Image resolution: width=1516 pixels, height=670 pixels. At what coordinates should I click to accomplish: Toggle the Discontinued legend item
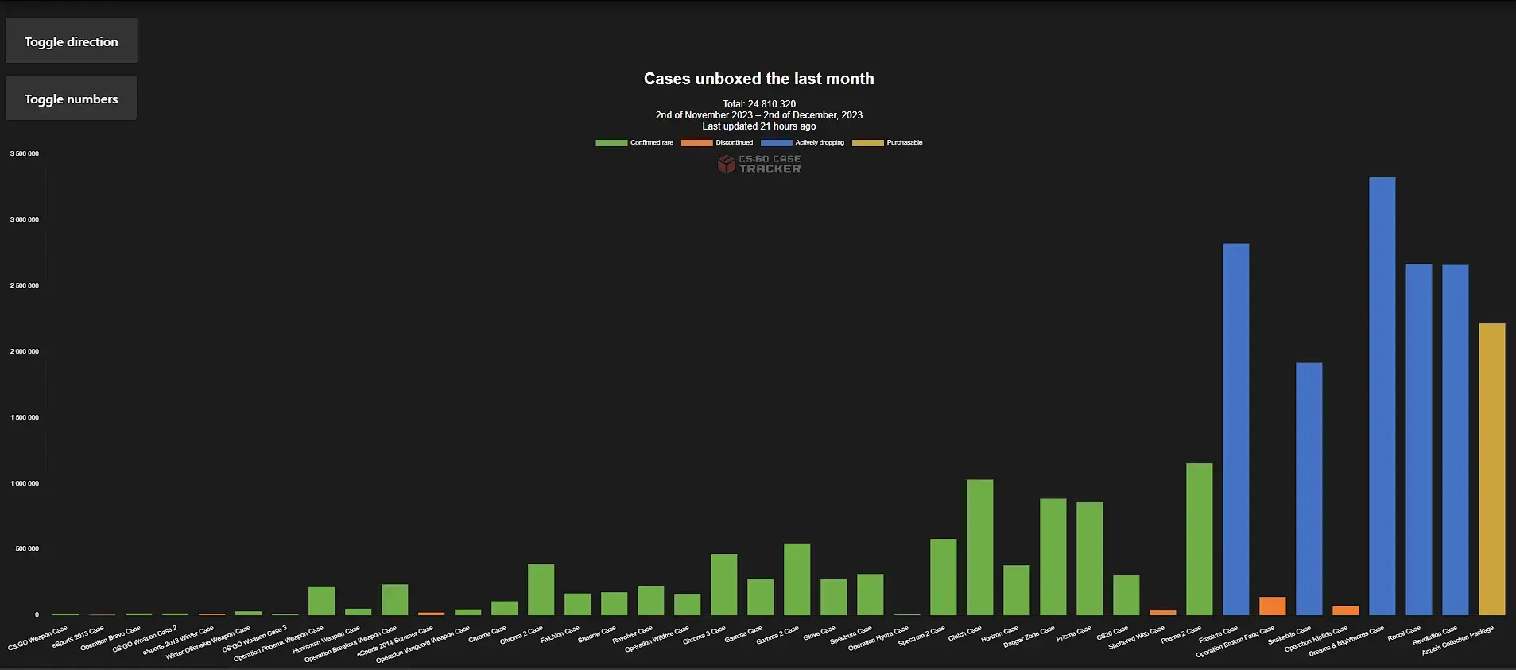[x=717, y=143]
